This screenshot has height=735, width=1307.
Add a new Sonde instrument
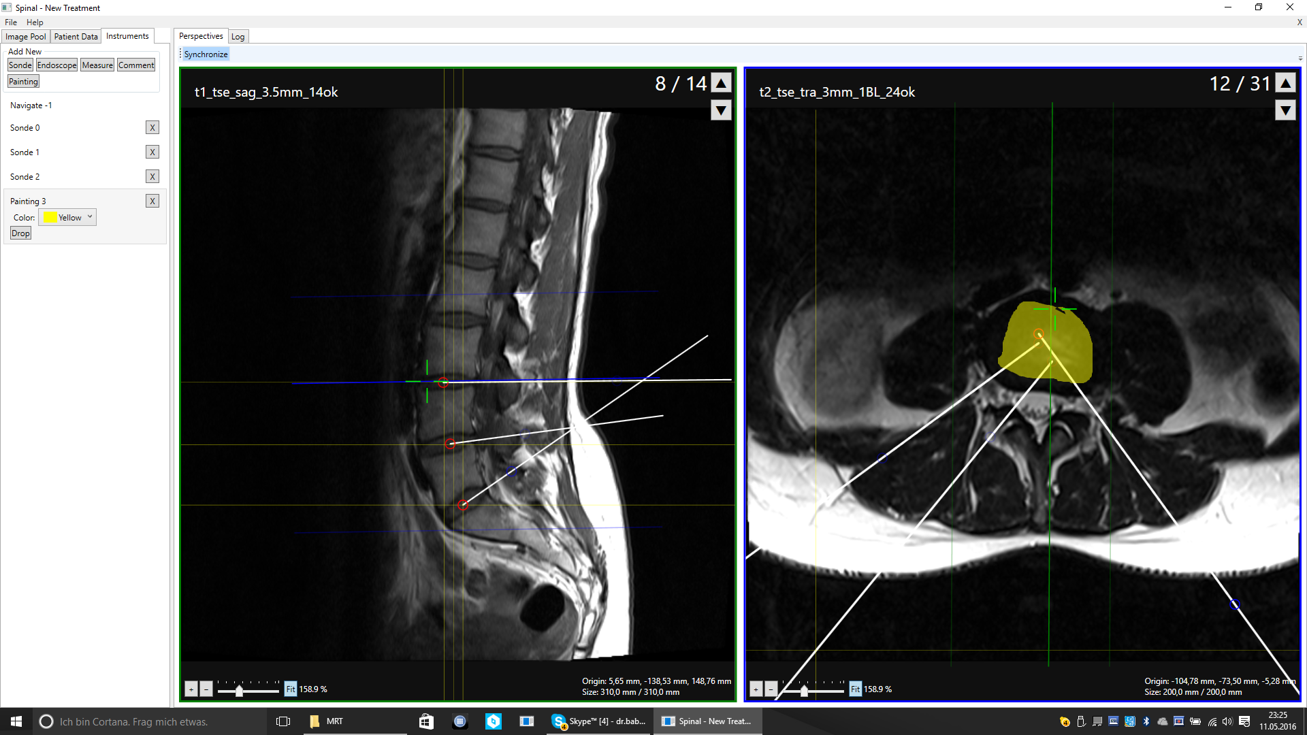pyautogui.click(x=20, y=65)
